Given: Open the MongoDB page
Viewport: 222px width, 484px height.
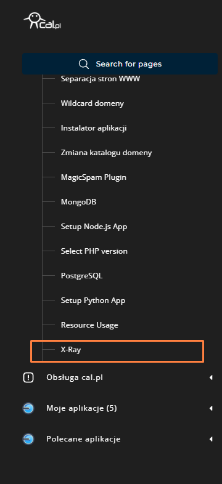Looking at the screenshot, I should (x=78, y=202).
